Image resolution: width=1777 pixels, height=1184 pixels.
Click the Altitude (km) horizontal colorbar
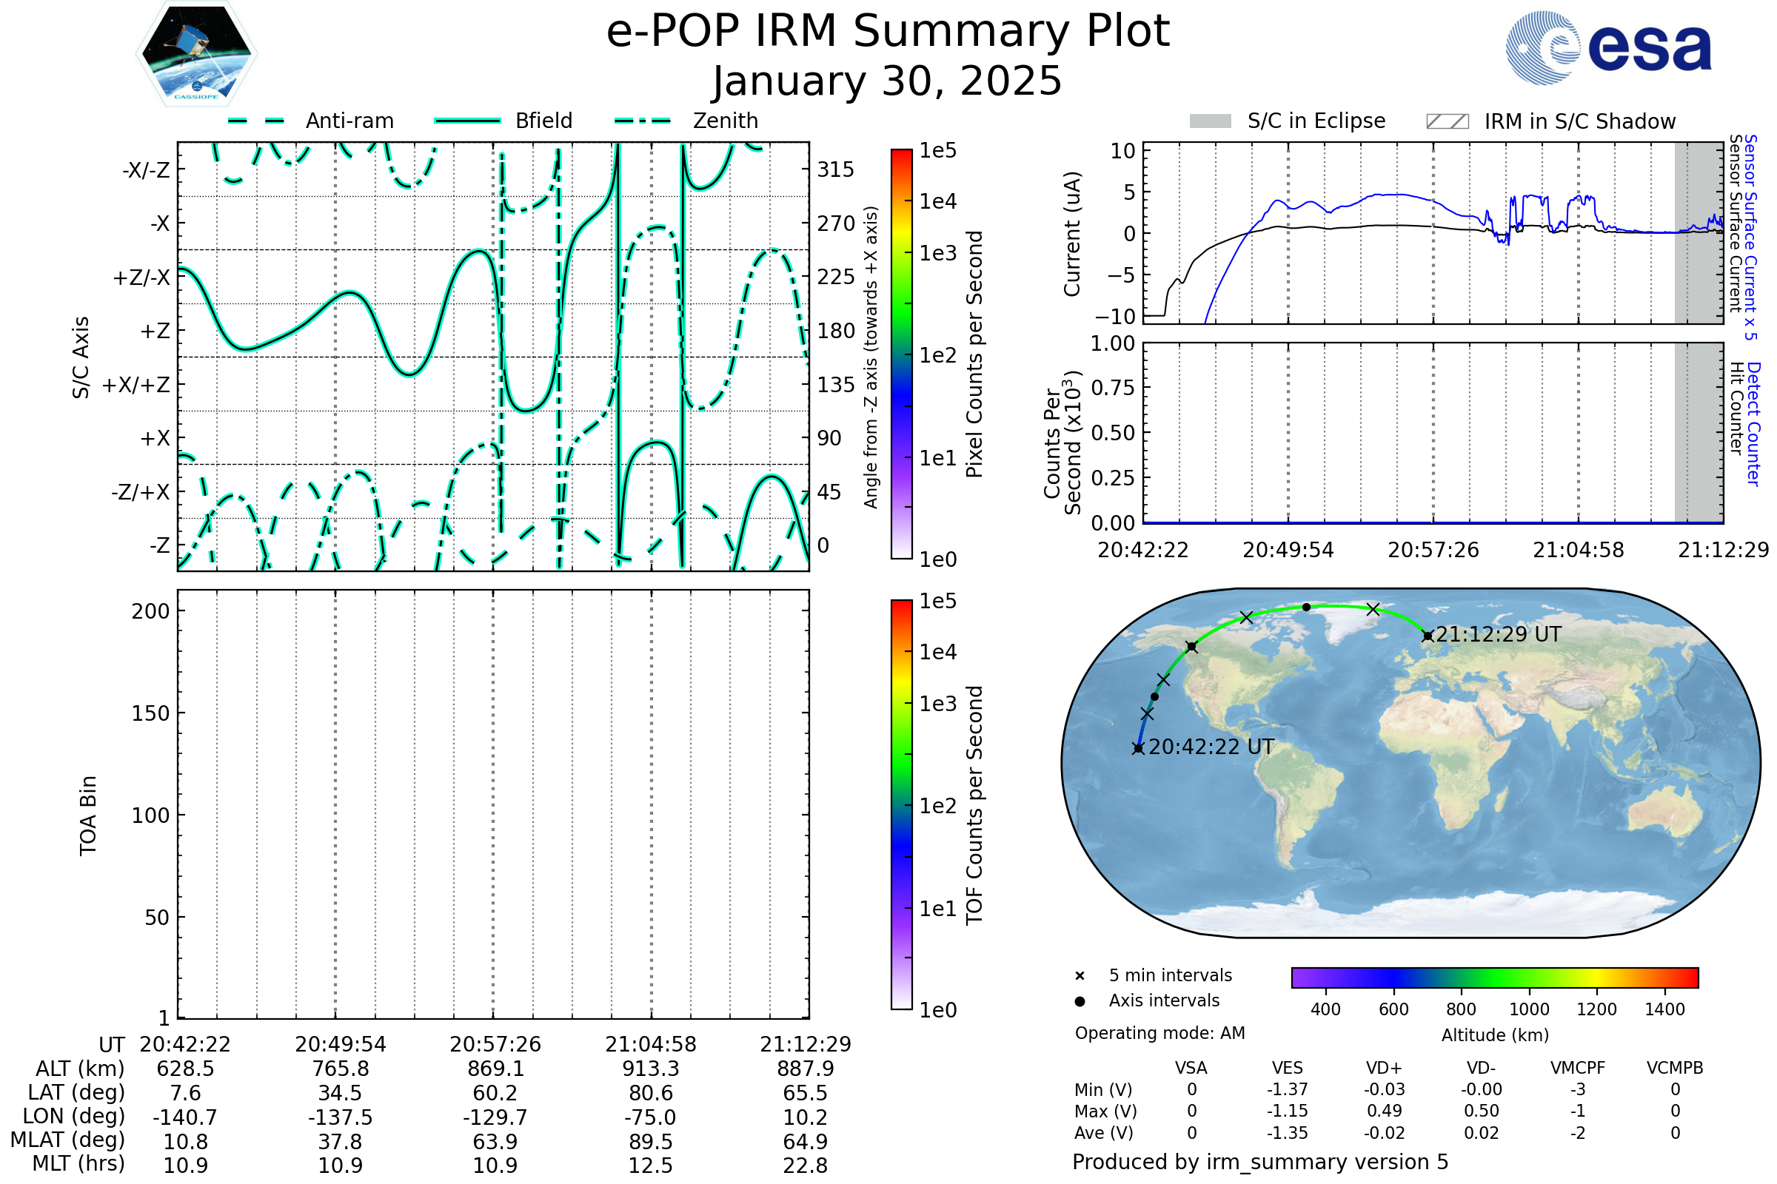[x=1494, y=977]
